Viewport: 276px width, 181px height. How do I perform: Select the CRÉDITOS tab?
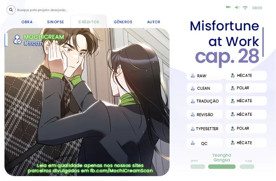(x=89, y=22)
